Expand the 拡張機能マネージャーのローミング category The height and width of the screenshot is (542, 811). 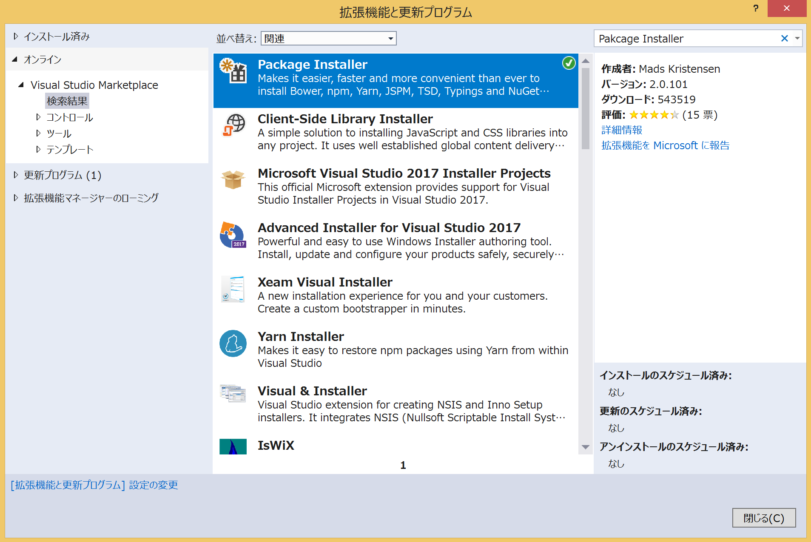pos(16,198)
